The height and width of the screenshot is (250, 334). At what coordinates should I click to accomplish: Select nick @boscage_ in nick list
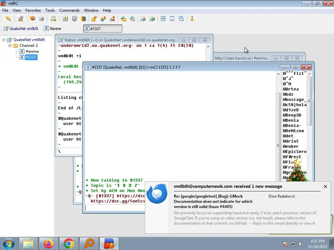[295, 100]
